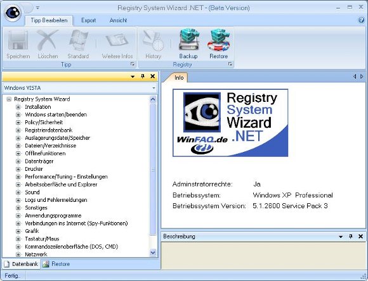Switch to Datenbank bottom tab
The width and height of the screenshot is (368, 281).
[21, 264]
